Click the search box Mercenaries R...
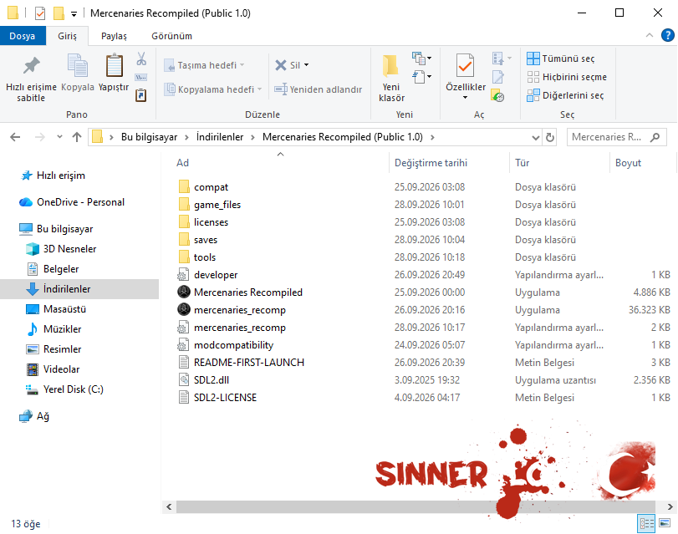 coord(616,138)
